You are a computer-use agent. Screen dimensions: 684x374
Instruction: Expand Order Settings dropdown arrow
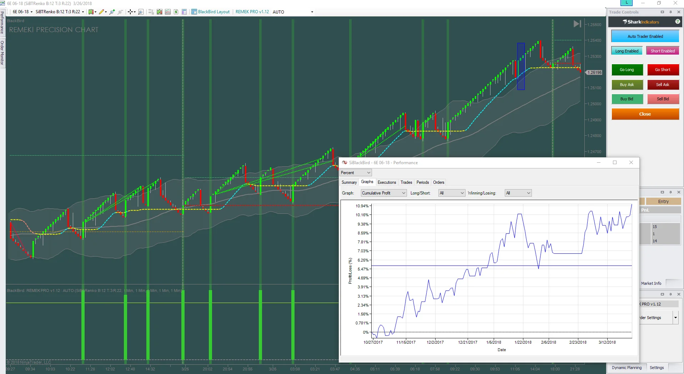tap(675, 318)
